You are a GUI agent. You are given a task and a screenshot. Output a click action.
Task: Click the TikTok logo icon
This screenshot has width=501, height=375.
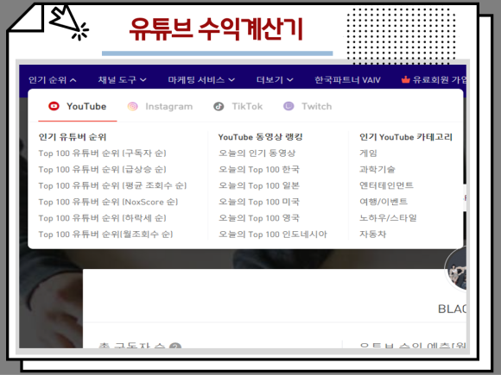coord(219,106)
